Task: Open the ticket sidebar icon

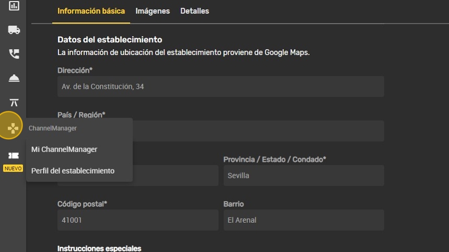Action: pos(14,155)
